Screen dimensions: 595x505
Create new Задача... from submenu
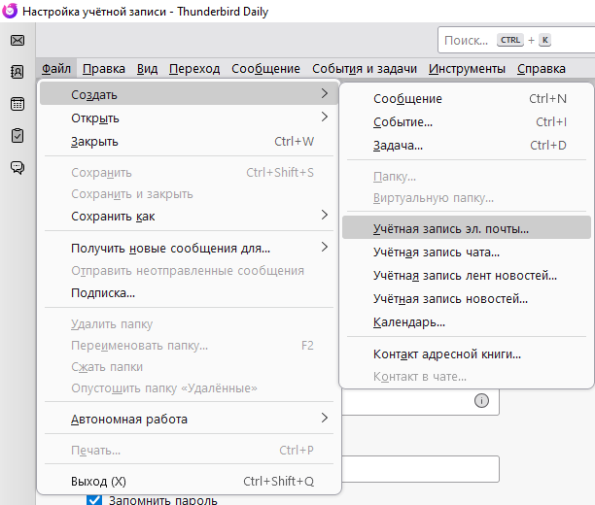pos(467,146)
